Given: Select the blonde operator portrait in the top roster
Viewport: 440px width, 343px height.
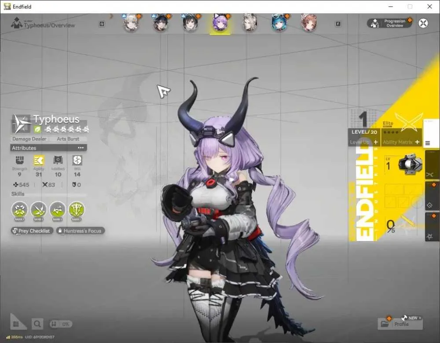Looking at the screenshot, I should 131,23.
